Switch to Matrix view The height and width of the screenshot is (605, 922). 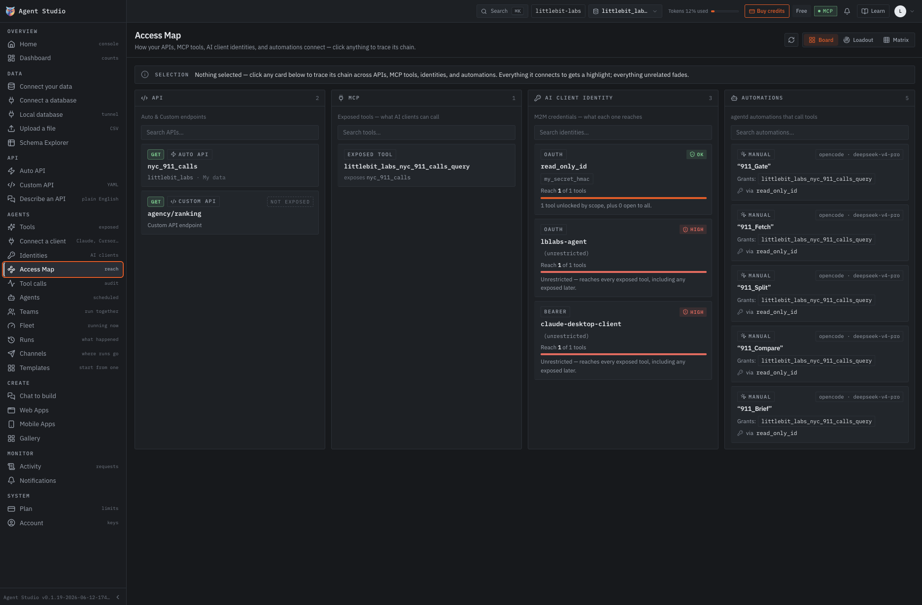[x=896, y=40]
